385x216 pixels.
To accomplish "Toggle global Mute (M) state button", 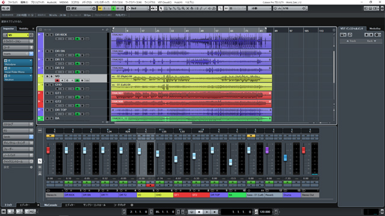I will (x=100, y=8).
